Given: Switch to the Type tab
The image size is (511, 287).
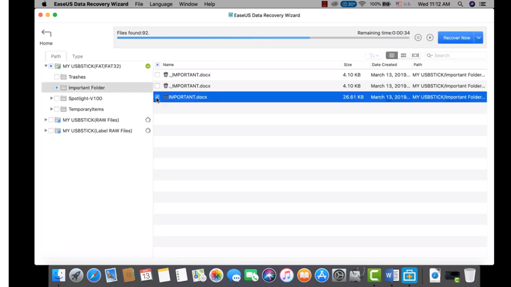Looking at the screenshot, I should (x=77, y=56).
